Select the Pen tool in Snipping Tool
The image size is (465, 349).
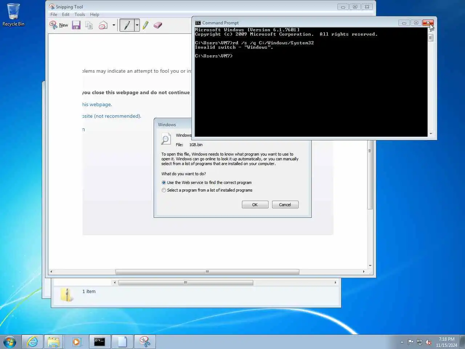(127, 25)
